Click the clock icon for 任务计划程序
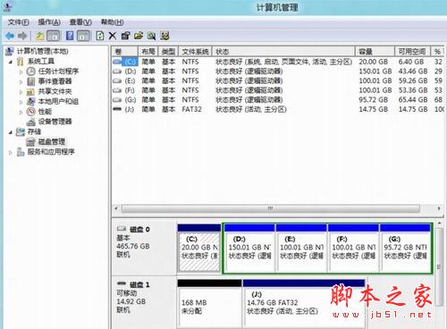 tap(31, 72)
